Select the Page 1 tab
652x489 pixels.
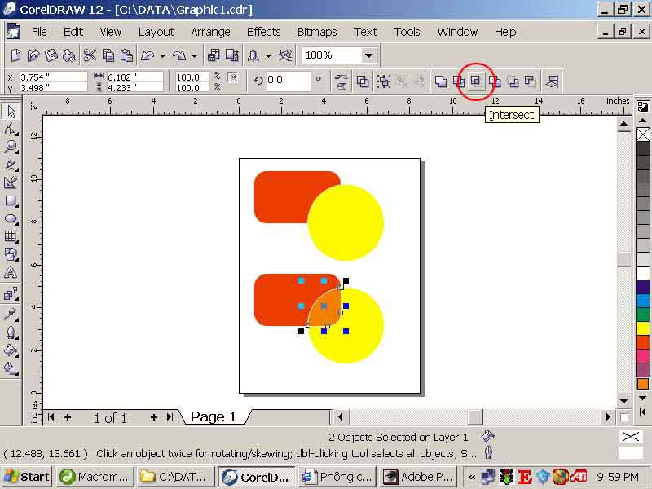click(213, 416)
